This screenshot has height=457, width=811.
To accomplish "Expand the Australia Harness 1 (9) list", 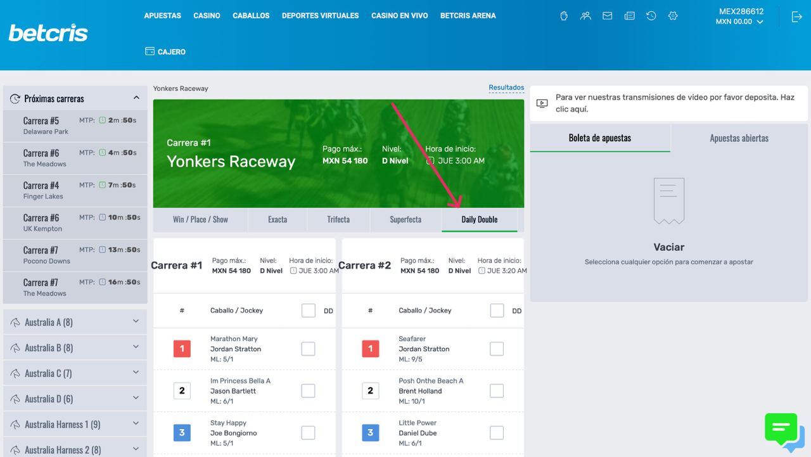I will tap(136, 423).
